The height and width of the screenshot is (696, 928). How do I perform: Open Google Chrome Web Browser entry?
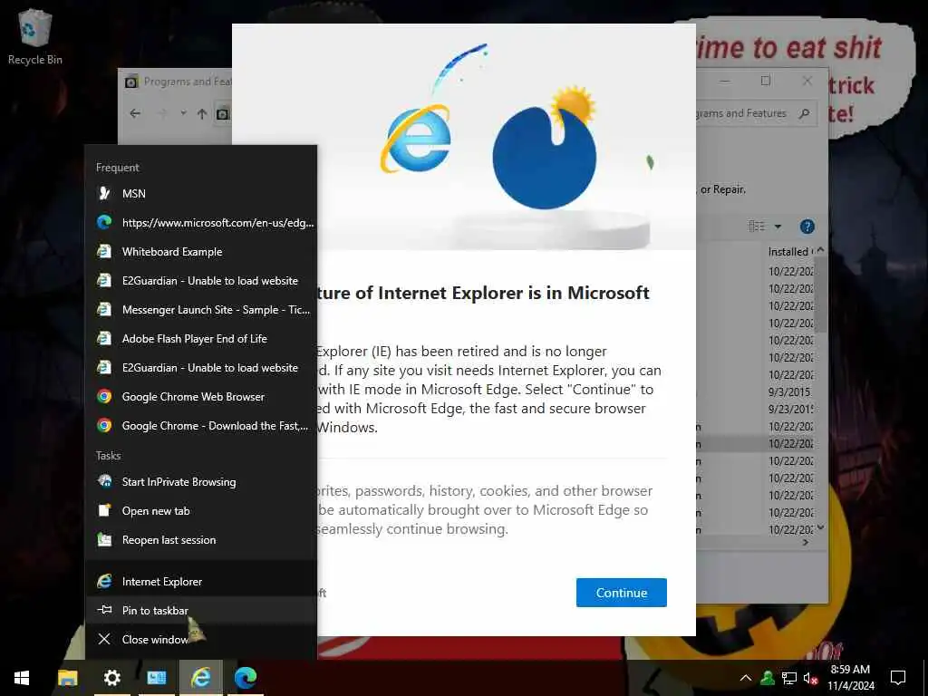201,397
